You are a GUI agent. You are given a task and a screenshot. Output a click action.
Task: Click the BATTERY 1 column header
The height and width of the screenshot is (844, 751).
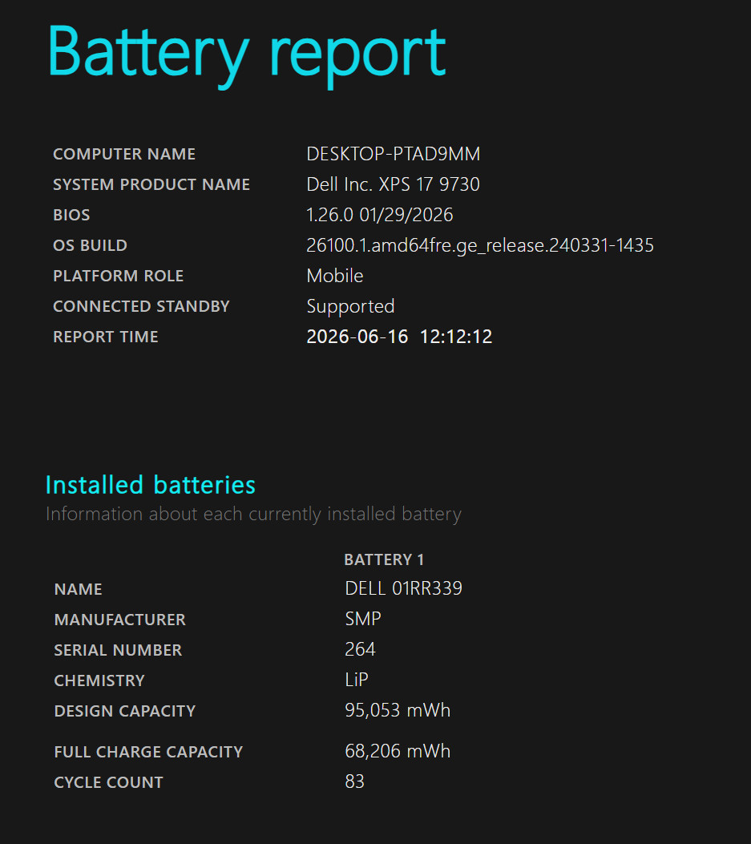[384, 559]
